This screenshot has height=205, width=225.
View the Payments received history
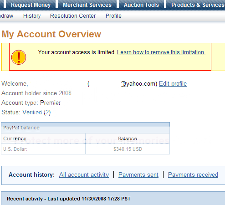[193, 174]
